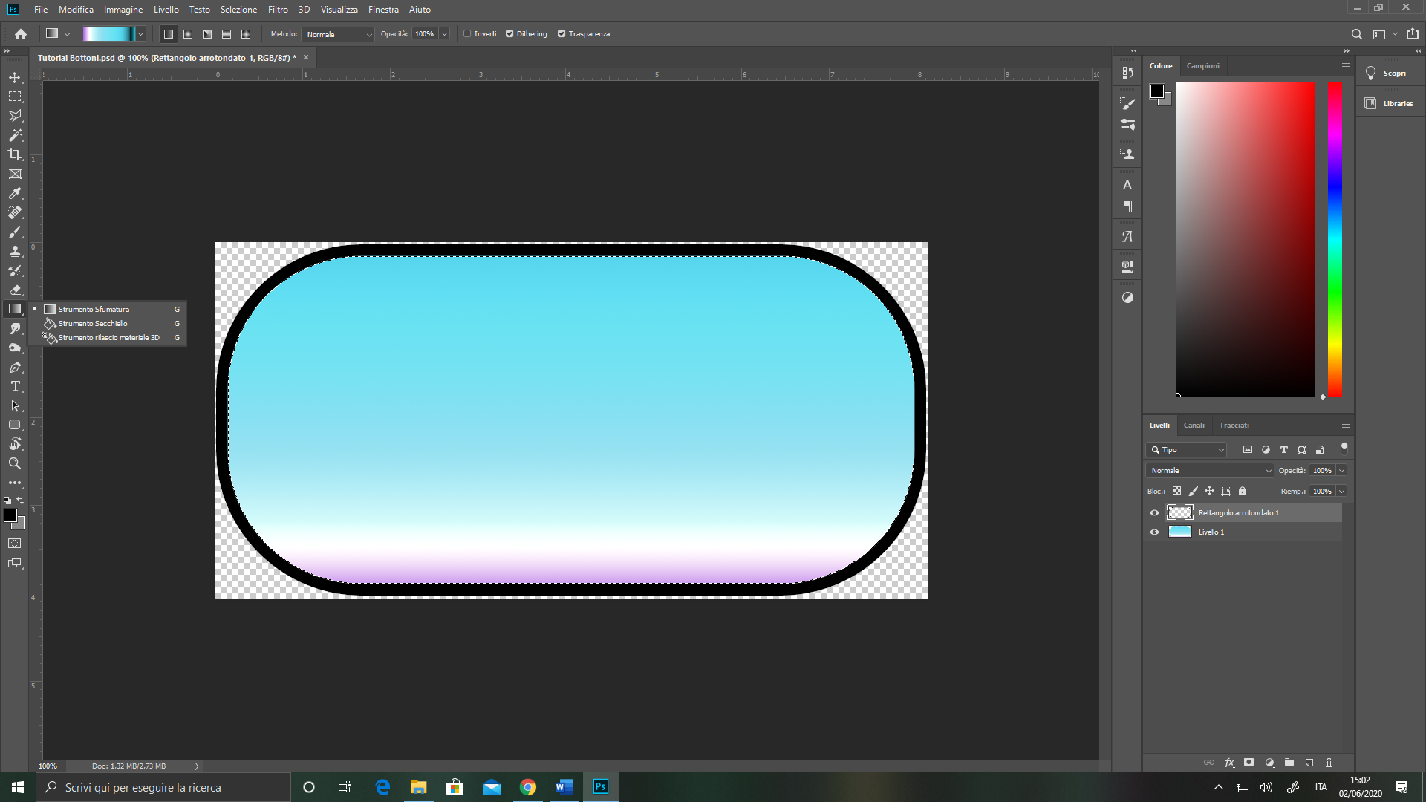
Task: Select the Polygonal Lasso tool
Action: [x=15, y=116]
